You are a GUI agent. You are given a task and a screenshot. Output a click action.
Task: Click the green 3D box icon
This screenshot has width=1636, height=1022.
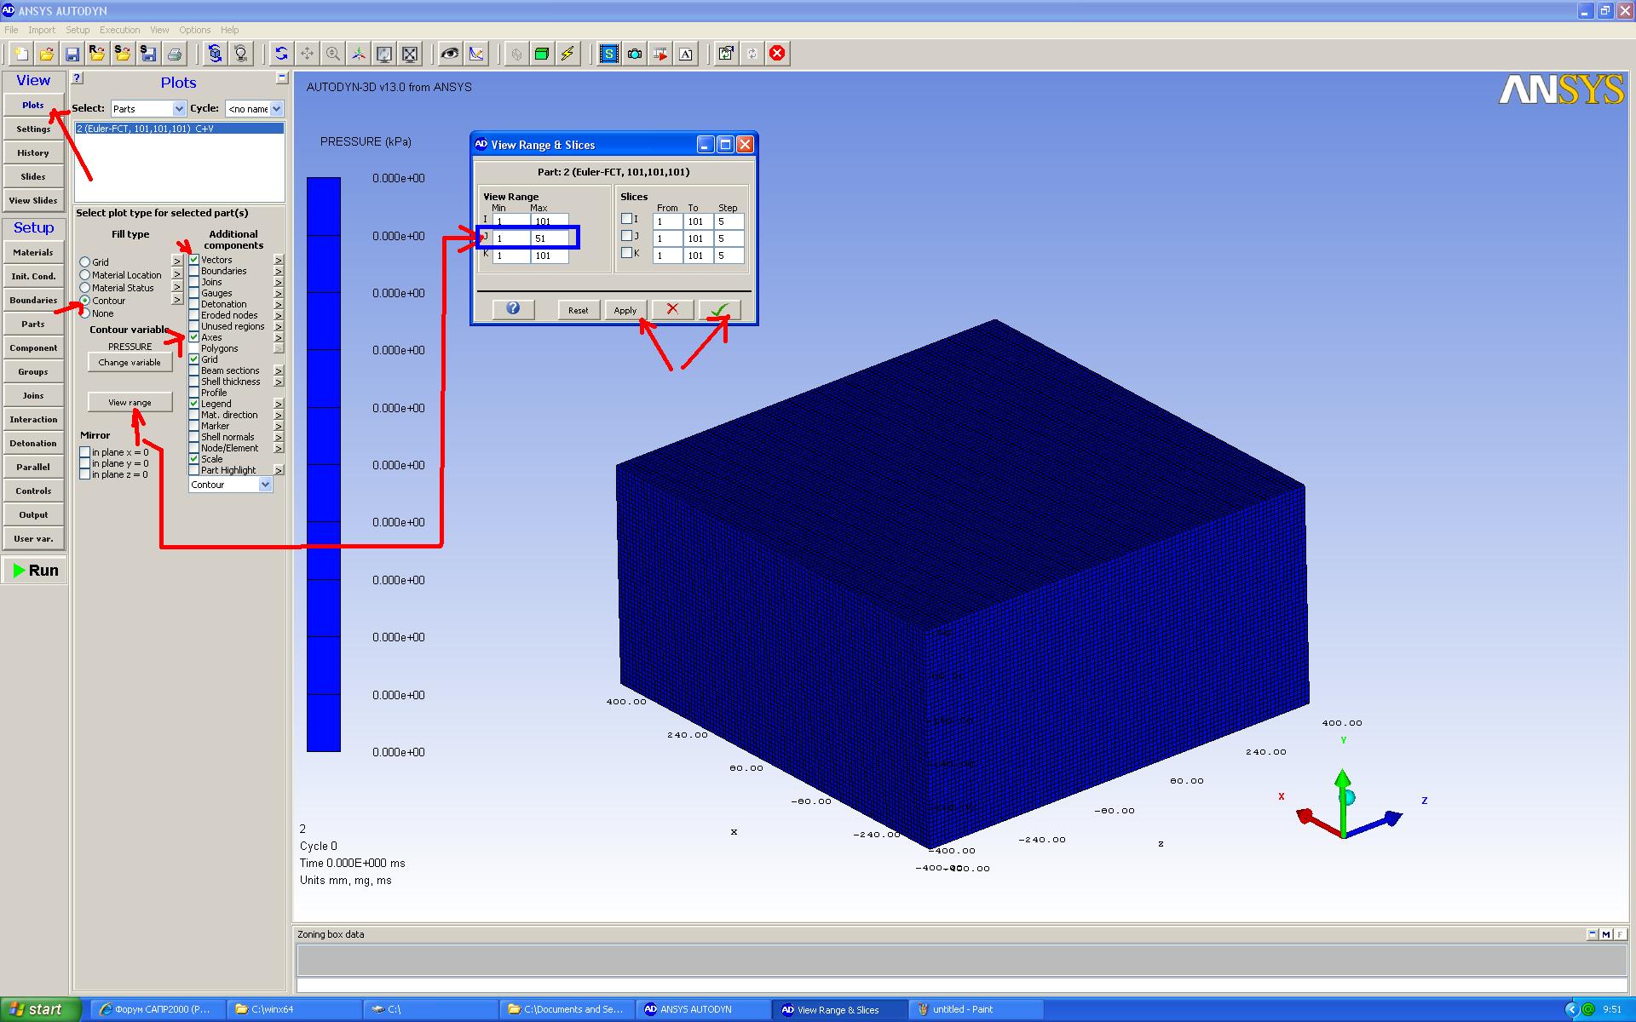pos(541,54)
